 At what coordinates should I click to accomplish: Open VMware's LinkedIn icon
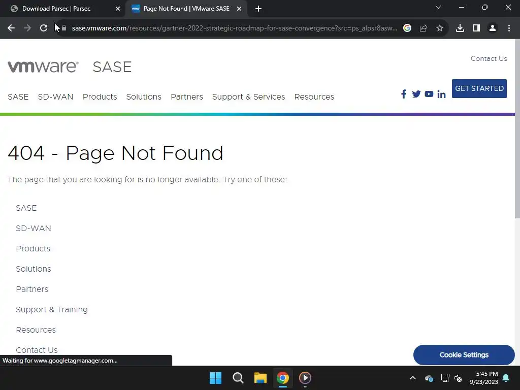point(441,94)
